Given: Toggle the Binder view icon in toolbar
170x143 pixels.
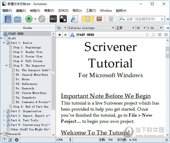Looking at the screenshot, I should [x=8, y=19].
